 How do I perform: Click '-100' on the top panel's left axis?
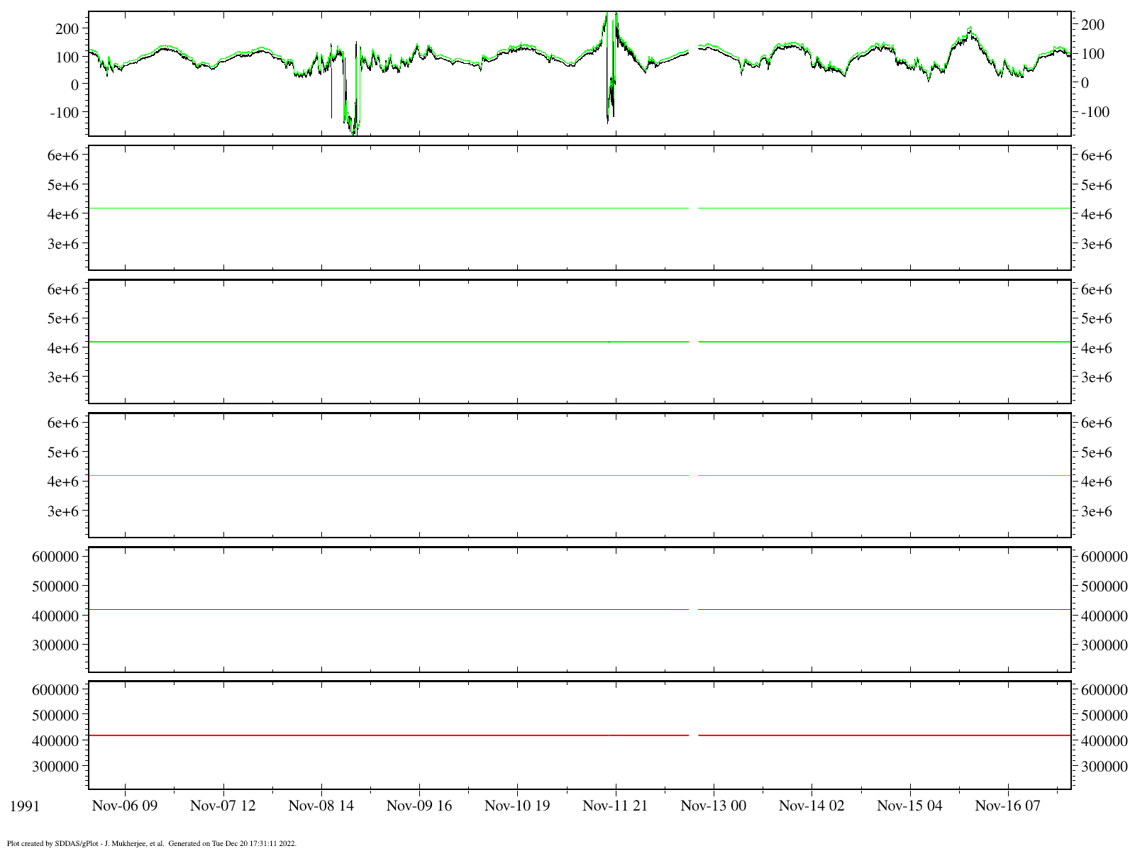point(63,112)
